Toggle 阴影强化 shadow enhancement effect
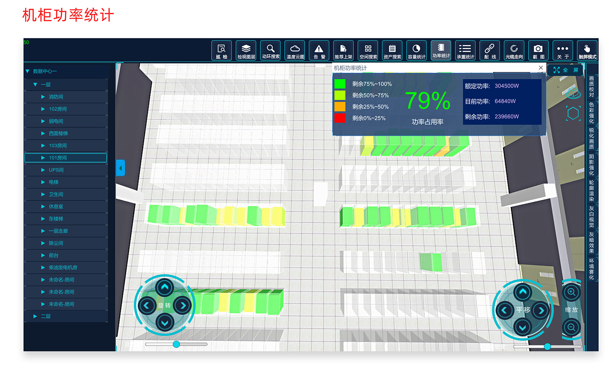The width and height of the screenshot is (616, 367). 591,165
